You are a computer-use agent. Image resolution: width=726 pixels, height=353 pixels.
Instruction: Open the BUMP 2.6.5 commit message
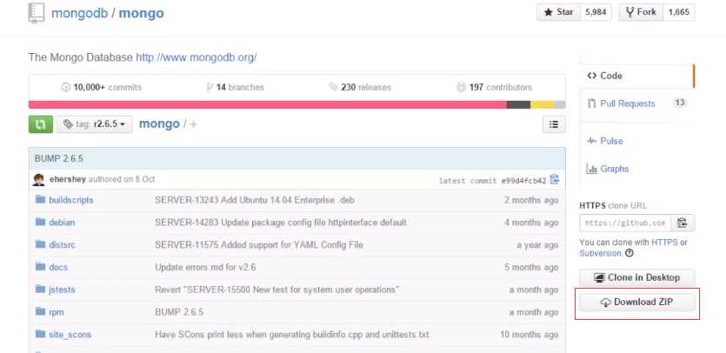(x=59, y=158)
